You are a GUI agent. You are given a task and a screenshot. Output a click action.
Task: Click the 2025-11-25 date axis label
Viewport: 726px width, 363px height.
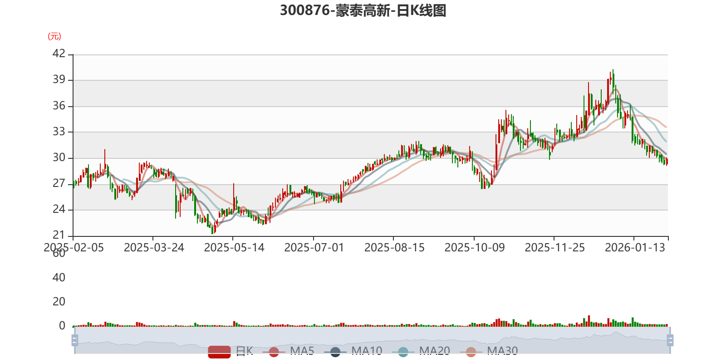pos(554,248)
